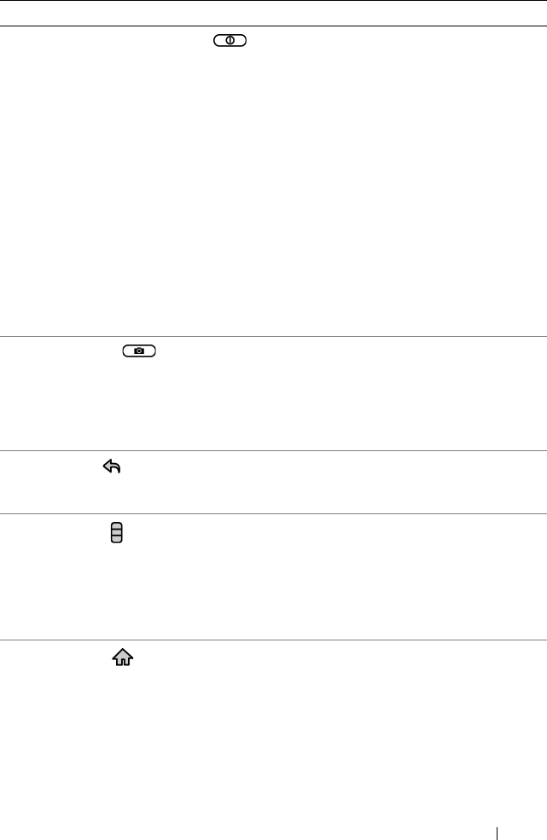Select the gray home icon in last row
547x840 pixels.
point(123,658)
